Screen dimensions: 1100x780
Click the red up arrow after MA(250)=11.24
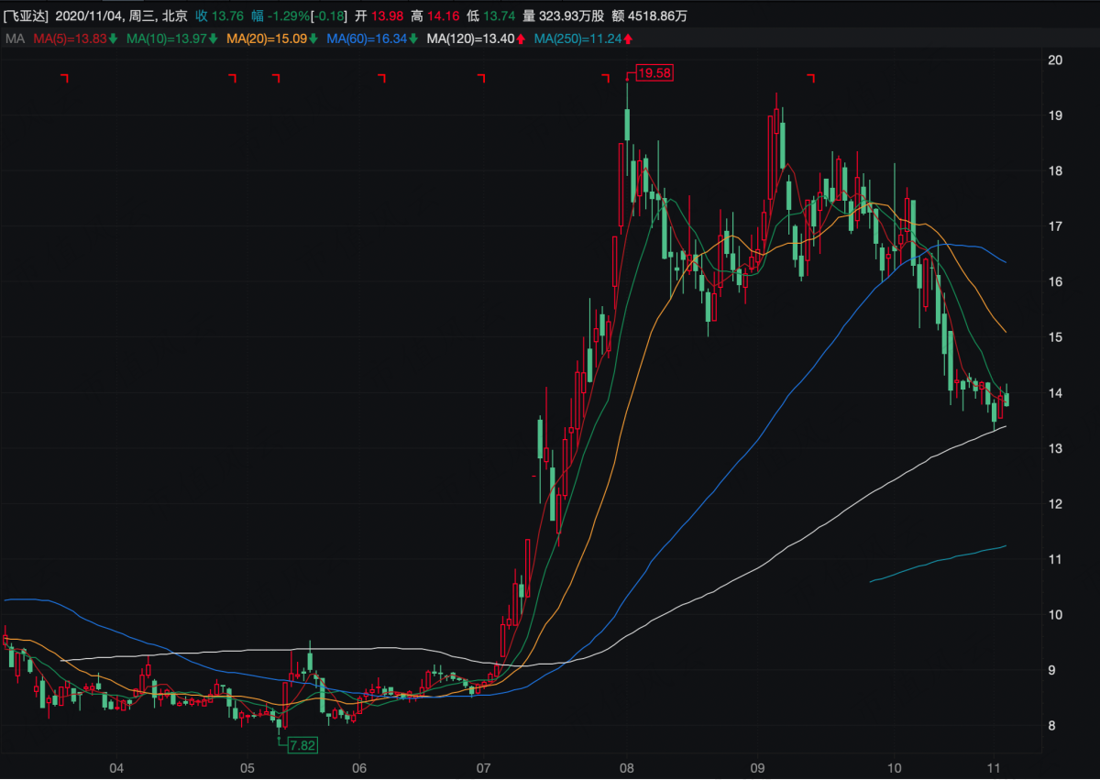tap(628, 38)
